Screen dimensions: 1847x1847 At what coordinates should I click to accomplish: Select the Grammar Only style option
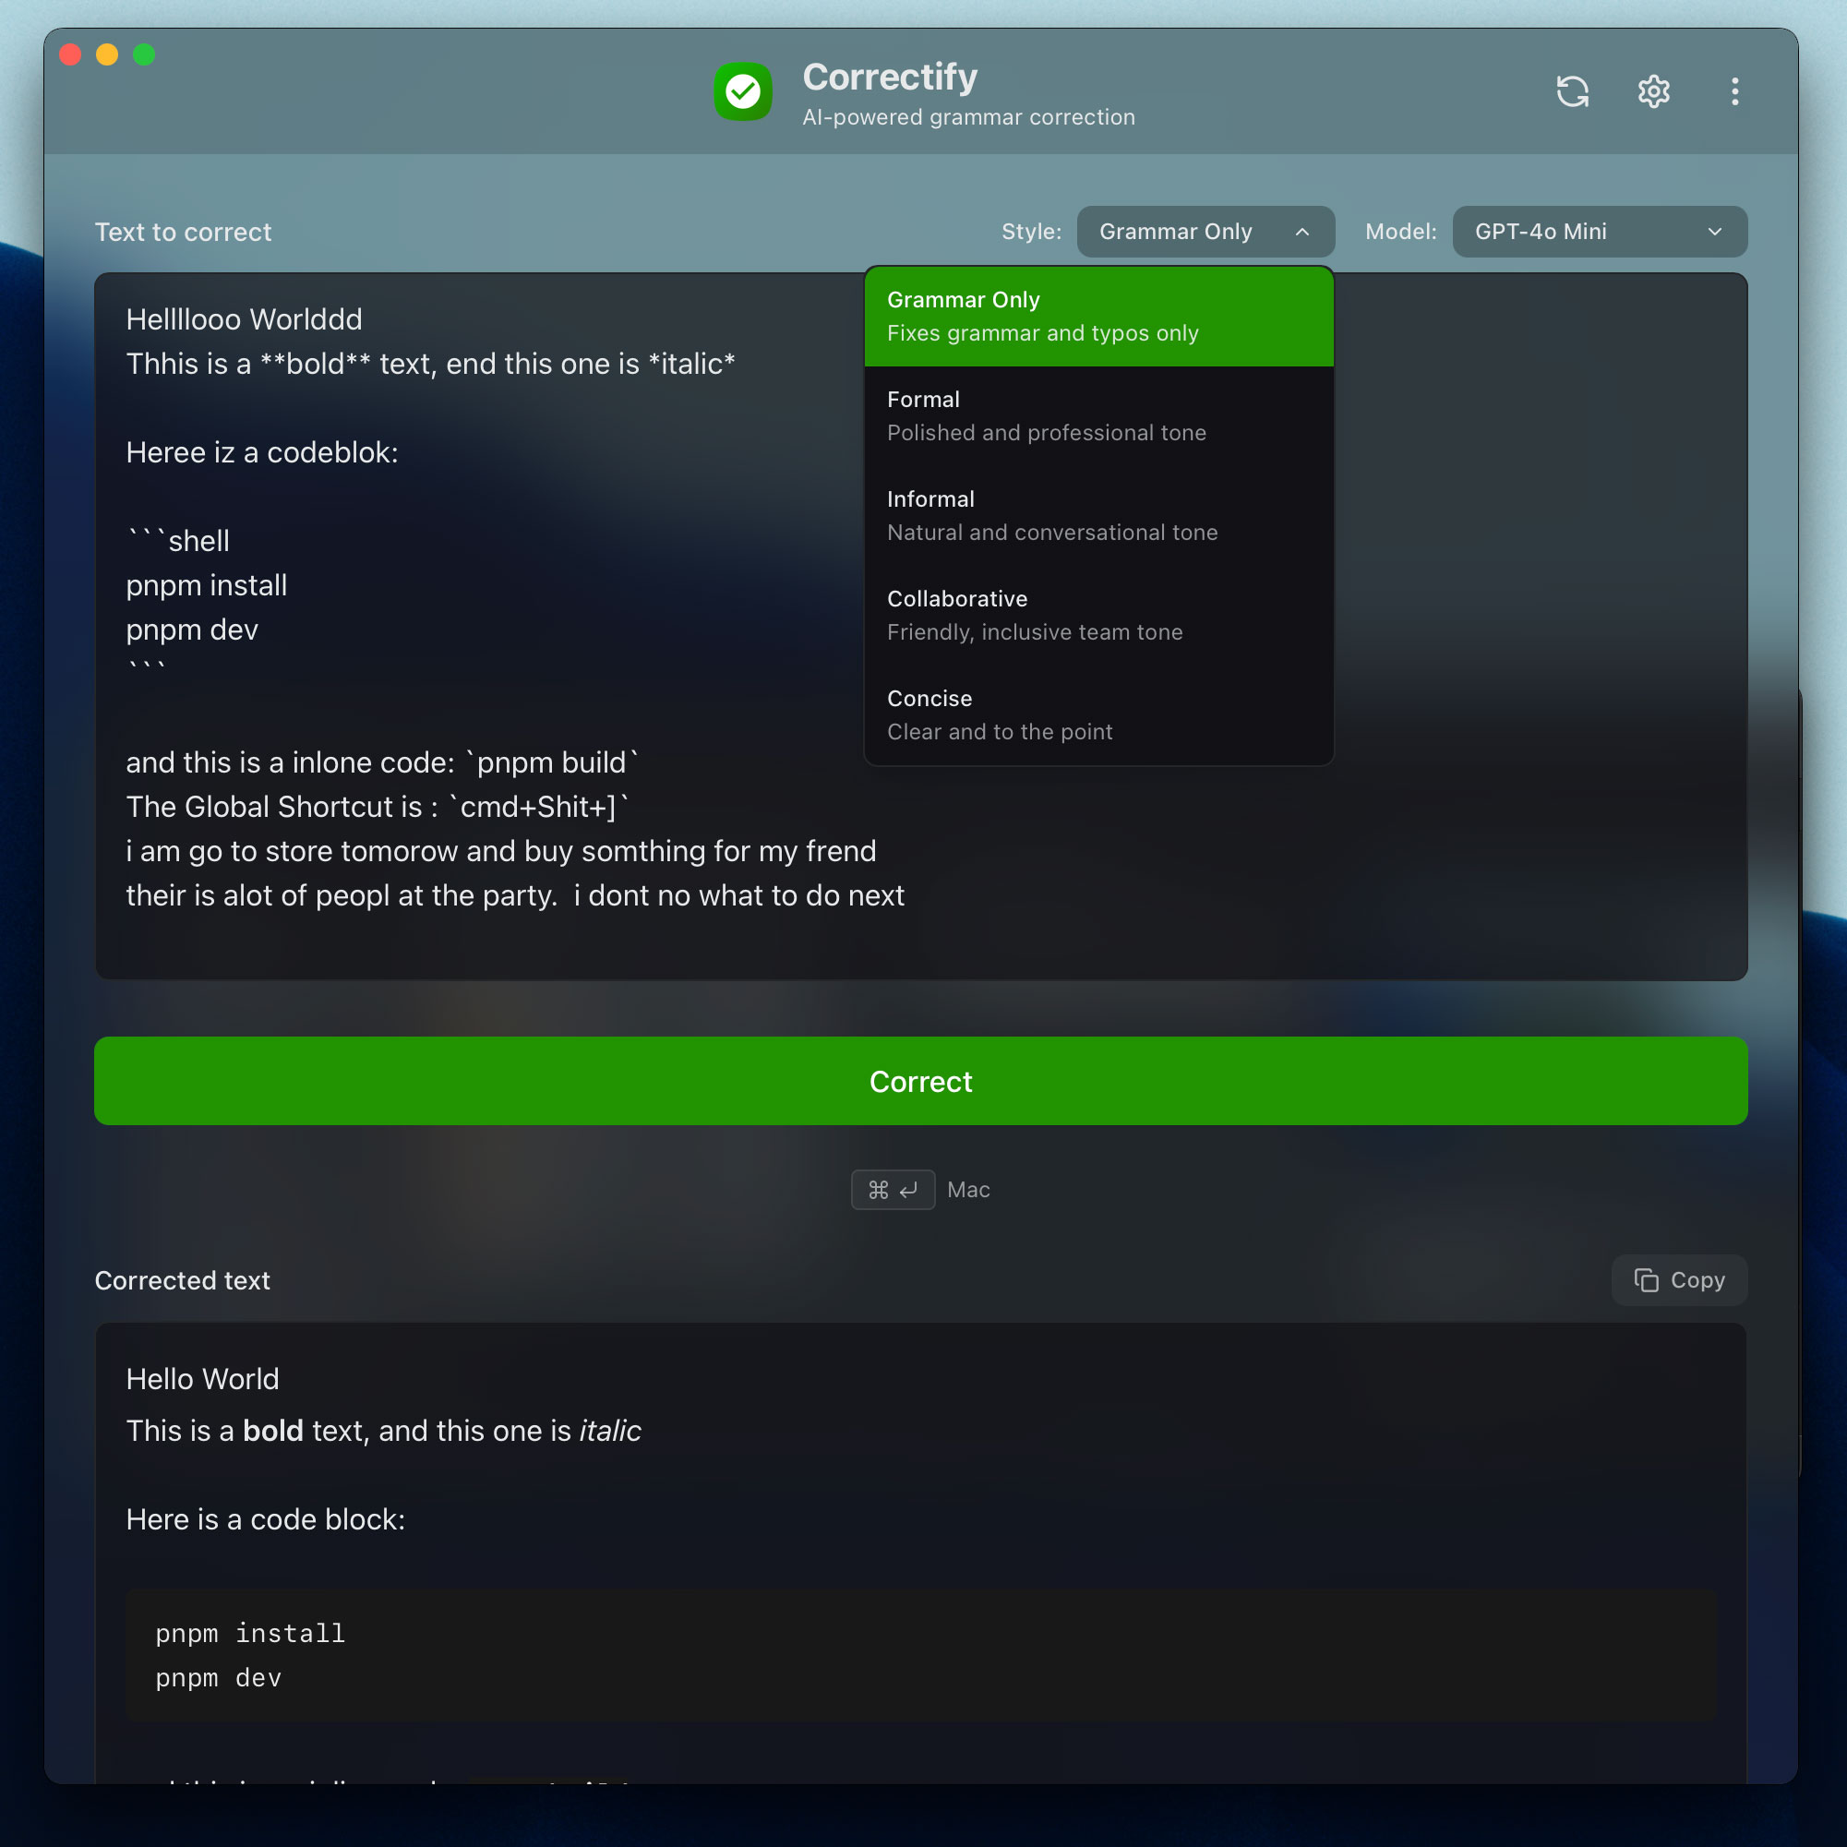coord(1097,317)
